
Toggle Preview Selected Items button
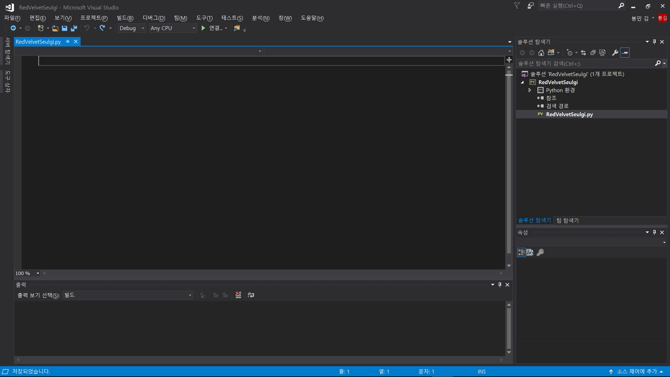tap(625, 53)
